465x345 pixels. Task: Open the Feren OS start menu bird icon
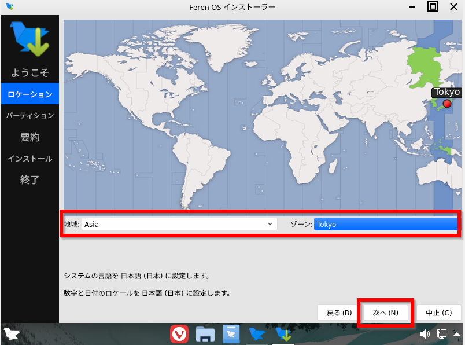(12, 334)
